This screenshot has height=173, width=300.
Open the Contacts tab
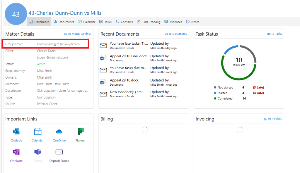(124, 22)
